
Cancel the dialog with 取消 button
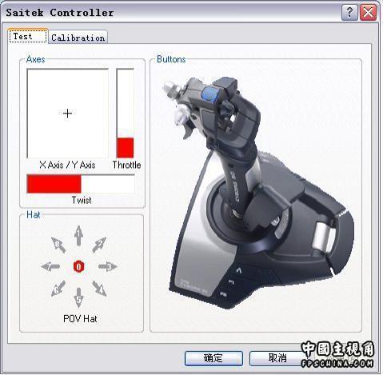tap(277, 358)
